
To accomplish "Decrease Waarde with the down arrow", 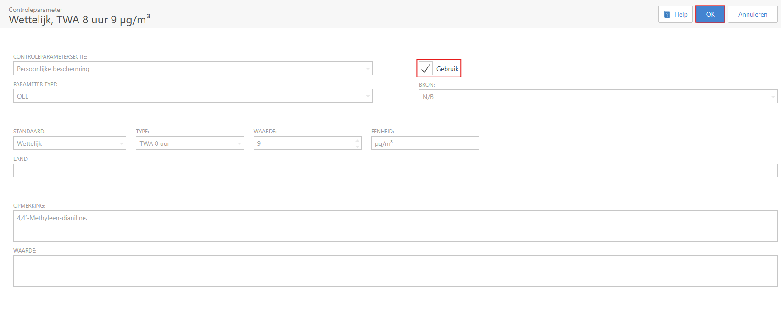I will (x=357, y=147).
